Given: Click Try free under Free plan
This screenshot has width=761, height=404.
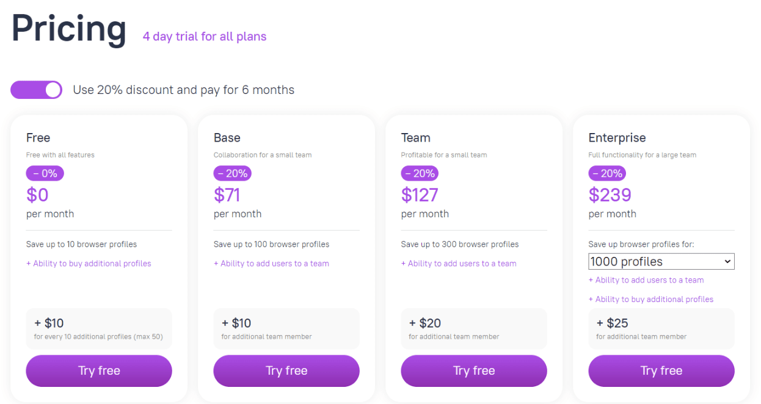Looking at the screenshot, I should (99, 370).
